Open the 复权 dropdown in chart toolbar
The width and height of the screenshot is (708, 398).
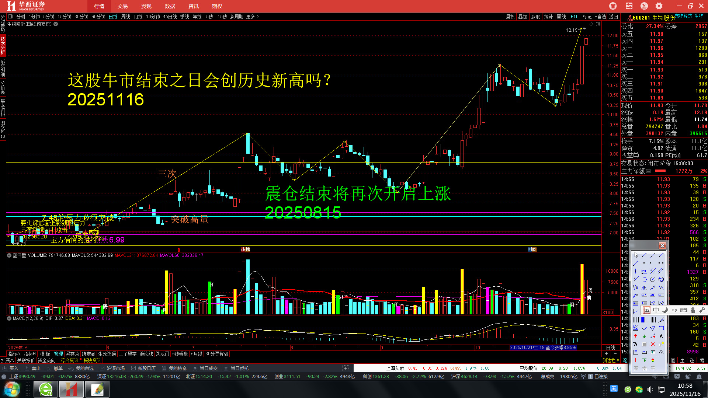(510, 17)
